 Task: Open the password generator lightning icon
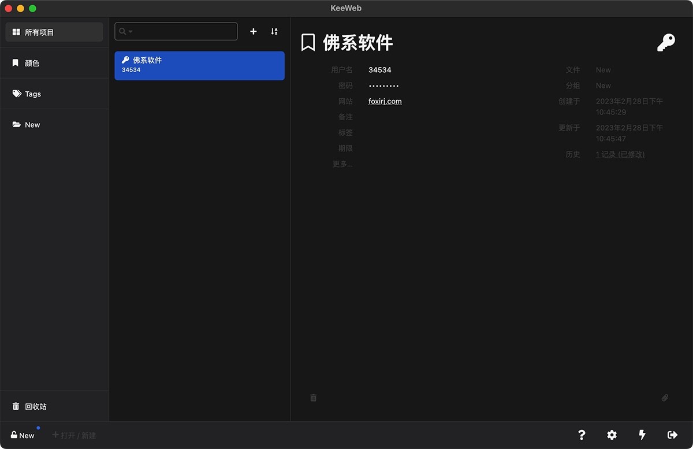click(642, 435)
